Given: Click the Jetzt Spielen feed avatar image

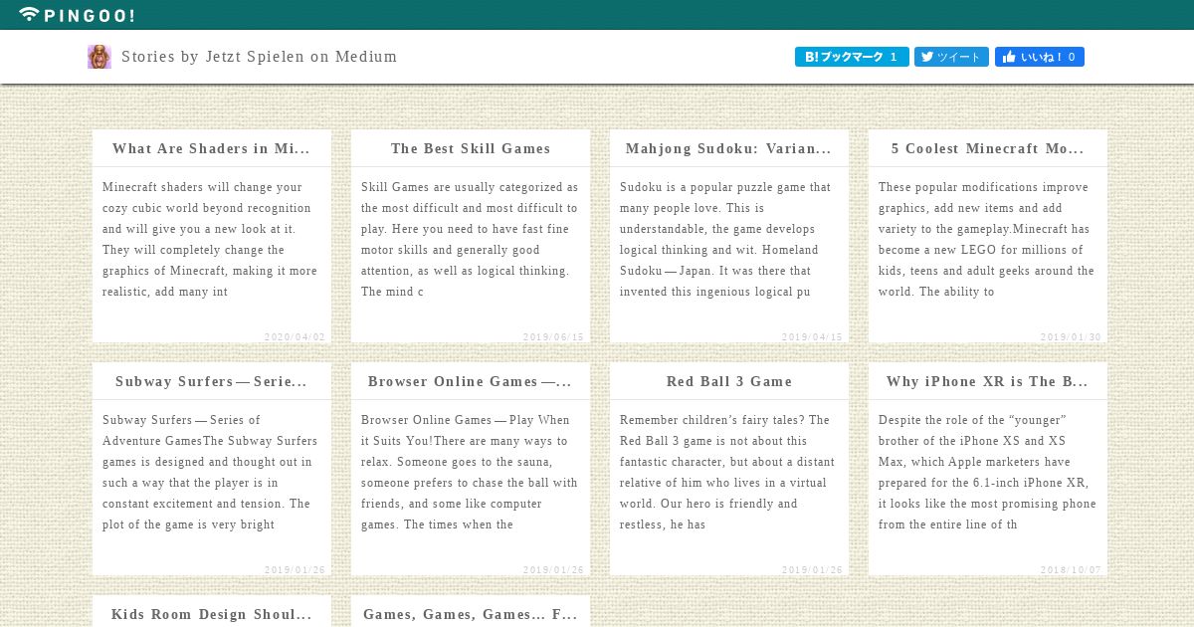Looking at the screenshot, I should pos(99,57).
